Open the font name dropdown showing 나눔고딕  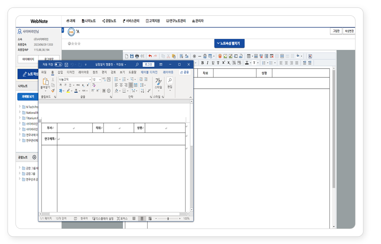click(74, 79)
